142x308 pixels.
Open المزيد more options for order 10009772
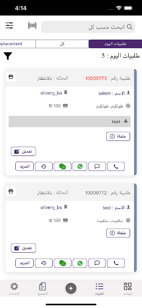25,263
